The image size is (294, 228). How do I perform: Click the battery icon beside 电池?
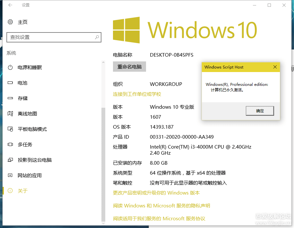tap(10, 83)
